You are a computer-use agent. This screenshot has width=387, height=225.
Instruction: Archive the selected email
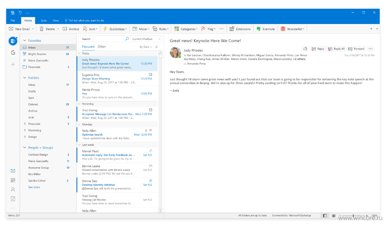coord(71,29)
